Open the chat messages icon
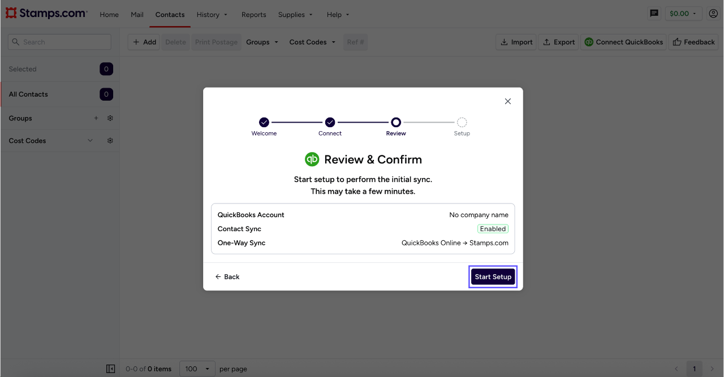724x377 pixels. (654, 13)
